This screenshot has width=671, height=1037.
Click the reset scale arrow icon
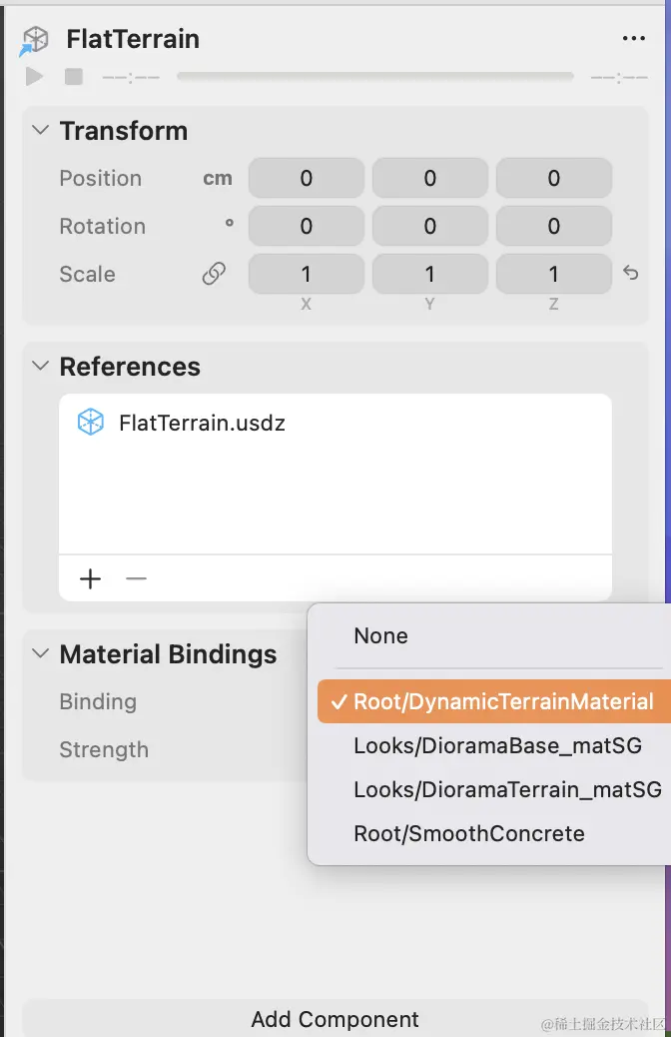click(x=631, y=273)
